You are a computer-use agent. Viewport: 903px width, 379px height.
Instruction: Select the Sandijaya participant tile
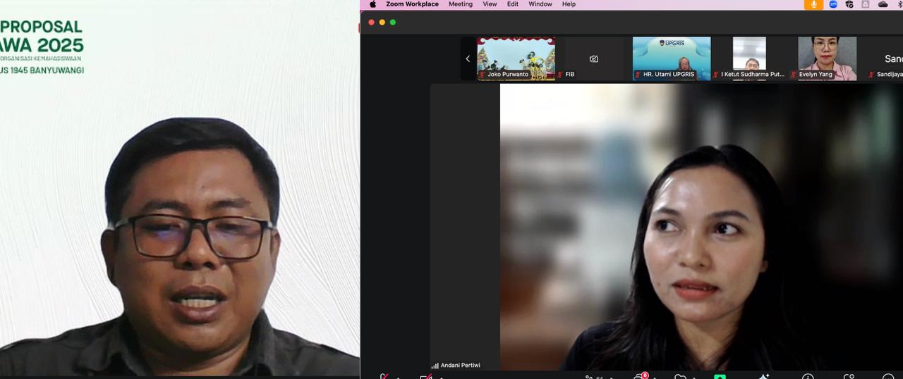(x=886, y=58)
